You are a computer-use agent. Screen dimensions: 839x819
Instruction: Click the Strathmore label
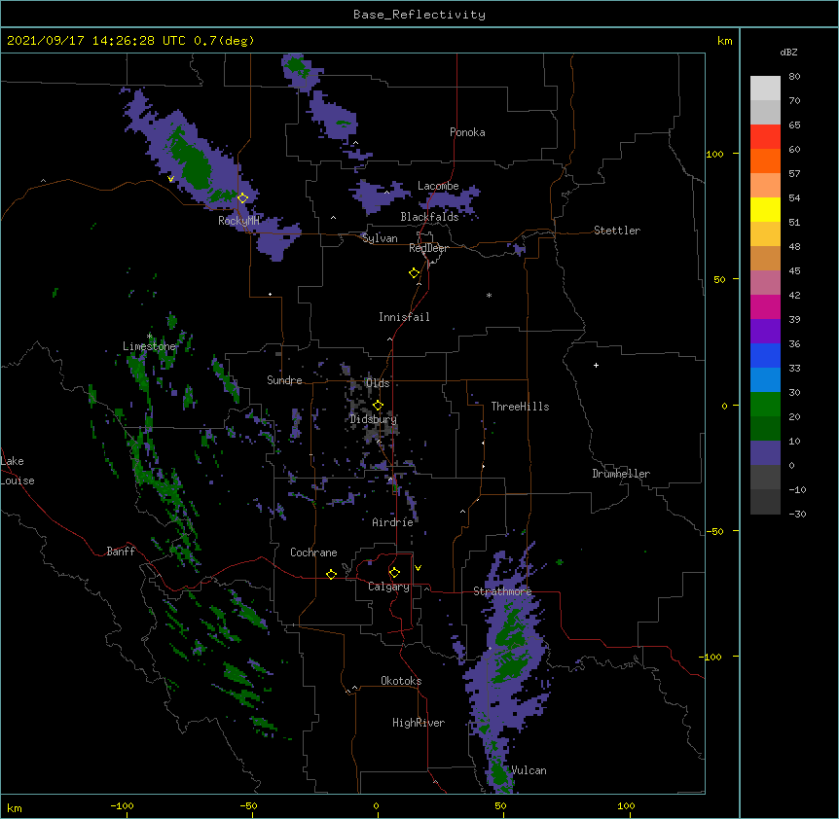[502, 591]
